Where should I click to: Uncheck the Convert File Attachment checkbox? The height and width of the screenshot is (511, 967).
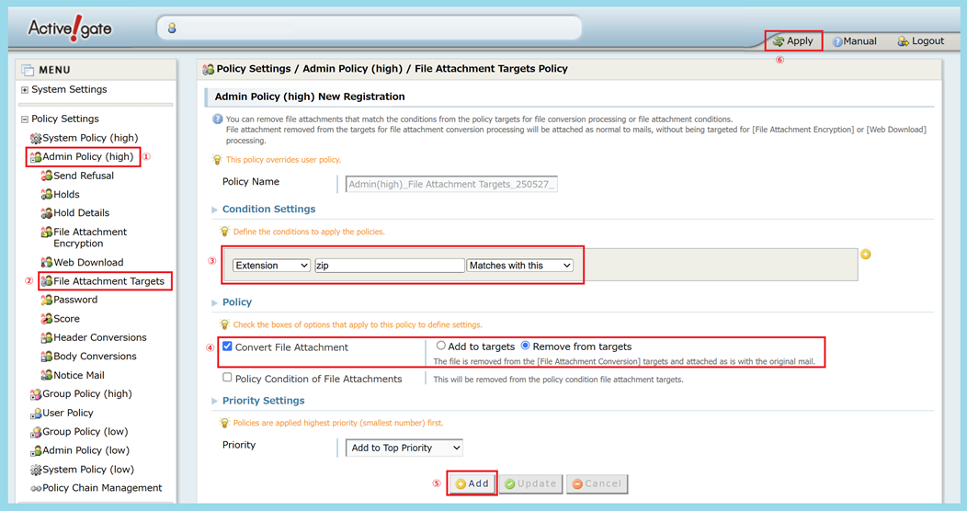click(227, 346)
